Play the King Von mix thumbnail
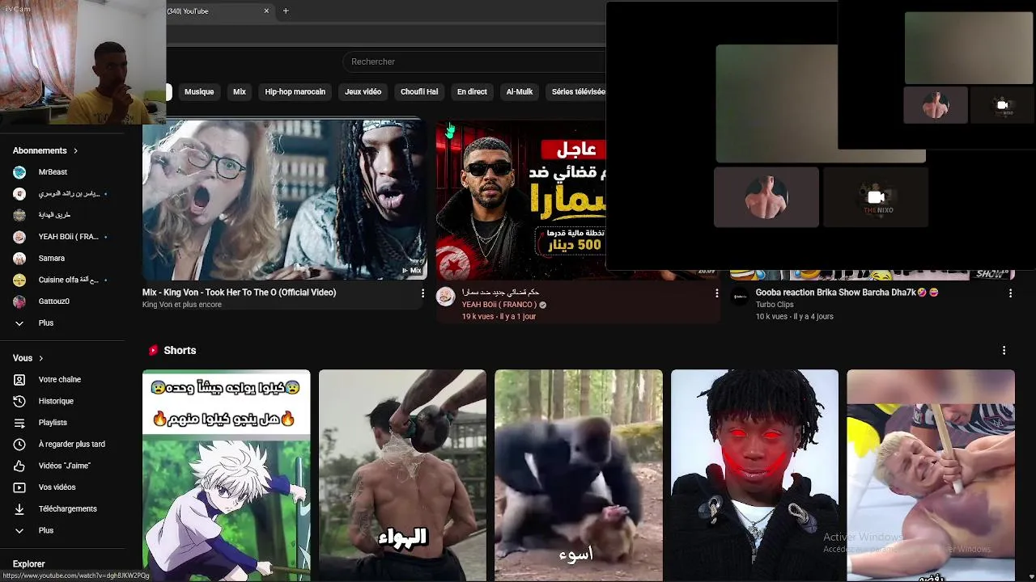The height and width of the screenshot is (582, 1036). point(285,200)
